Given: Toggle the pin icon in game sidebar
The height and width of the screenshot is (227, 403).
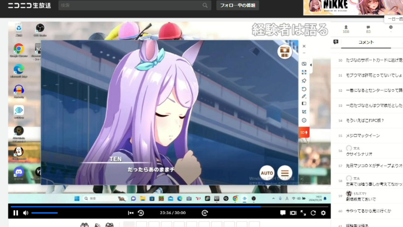Looking at the screenshot, I should [304, 81].
